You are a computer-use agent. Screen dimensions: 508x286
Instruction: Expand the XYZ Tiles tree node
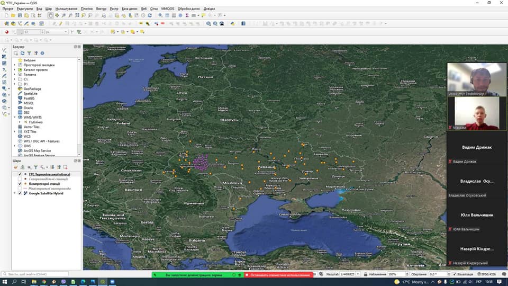tap(15, 132)
